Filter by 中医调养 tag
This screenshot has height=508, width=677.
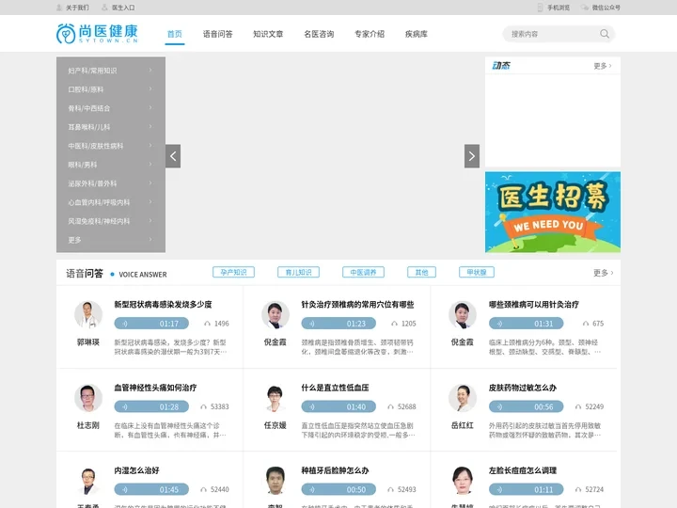363,272
